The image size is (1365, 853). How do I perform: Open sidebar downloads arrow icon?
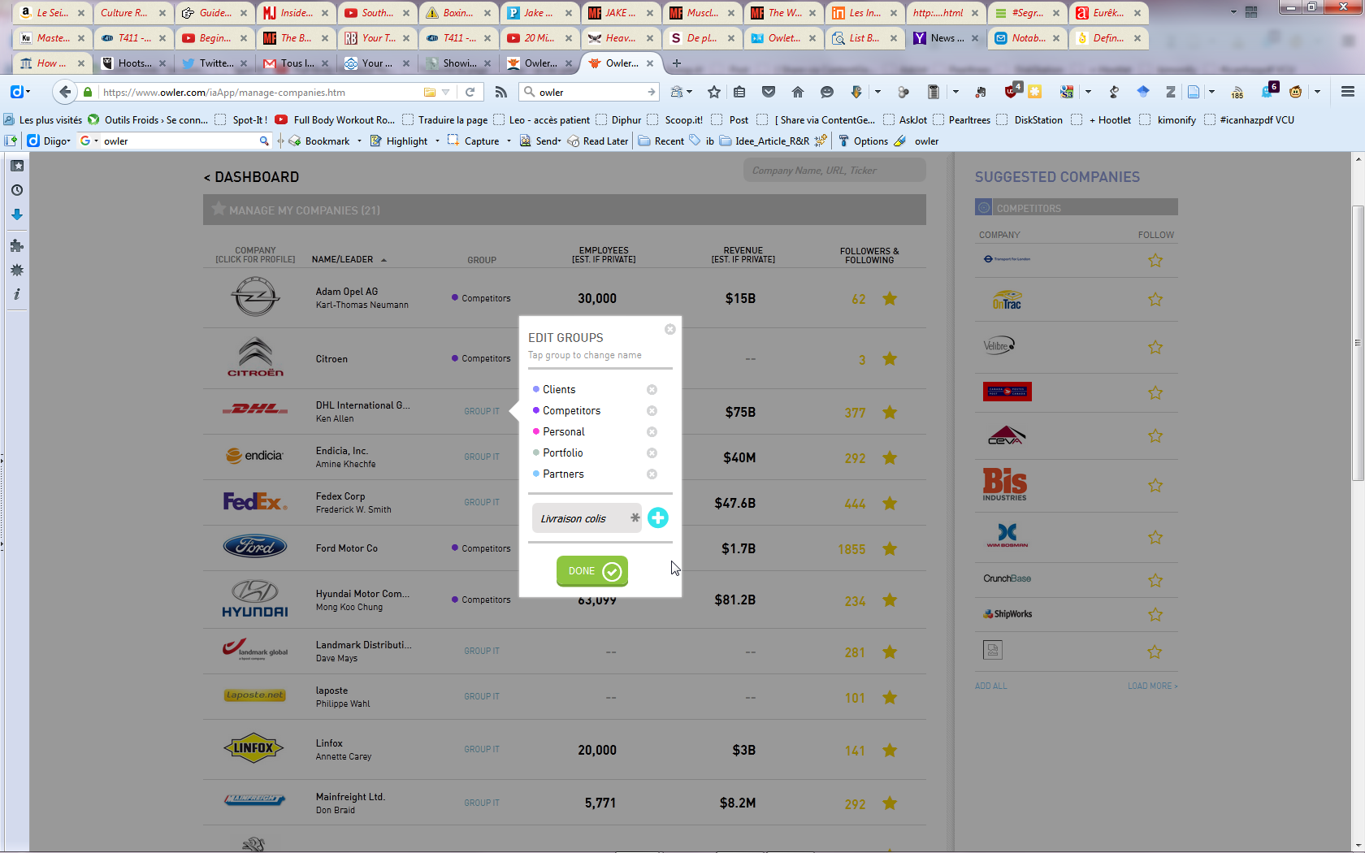pos(17,215)
